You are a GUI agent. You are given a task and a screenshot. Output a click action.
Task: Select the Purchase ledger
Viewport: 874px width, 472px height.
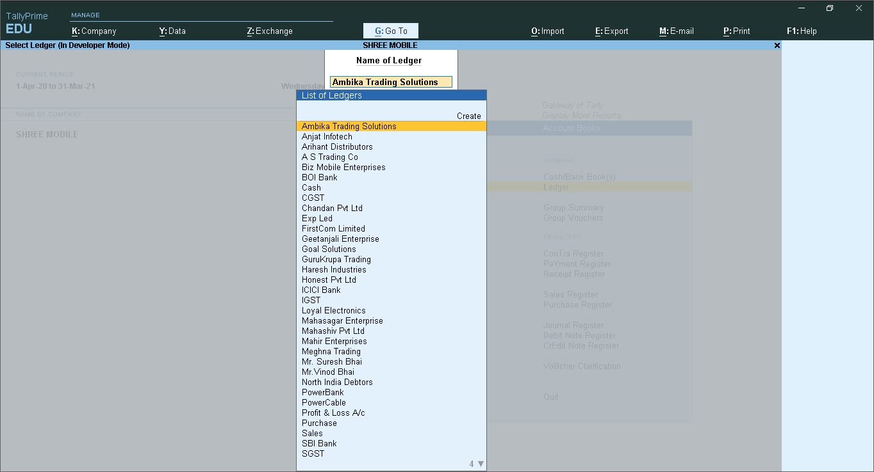pyautogui.click(x=318, y=423)
